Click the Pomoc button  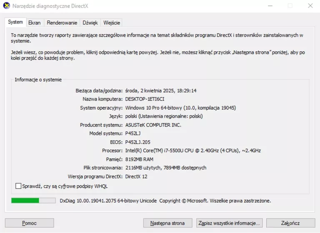click(x=30, y=223)
